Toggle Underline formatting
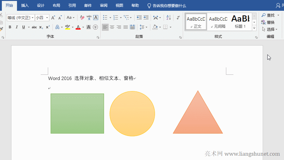Image resolution: width=284 pixels, height=160 pixels. click(x=23, y=27)
